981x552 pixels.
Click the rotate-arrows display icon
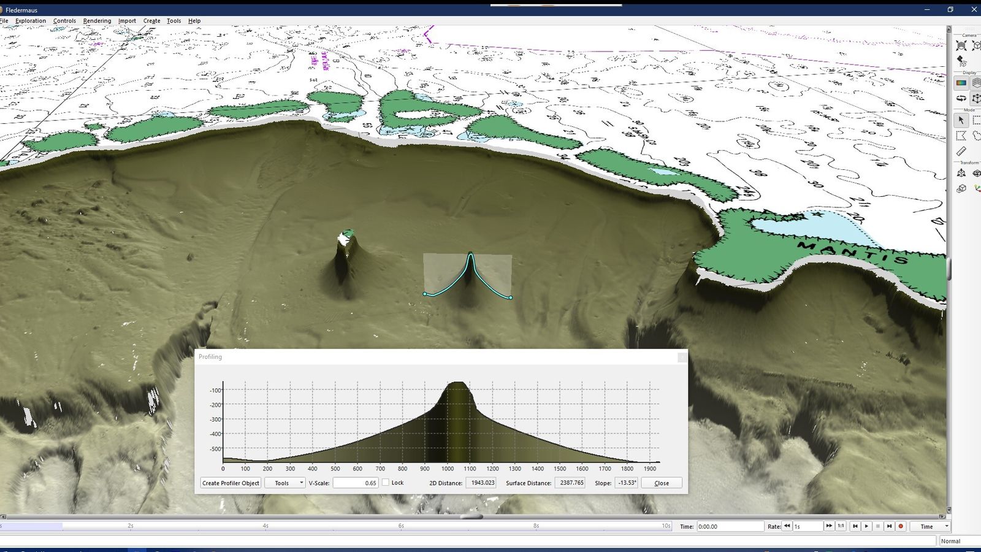click(x=961, y=99)
